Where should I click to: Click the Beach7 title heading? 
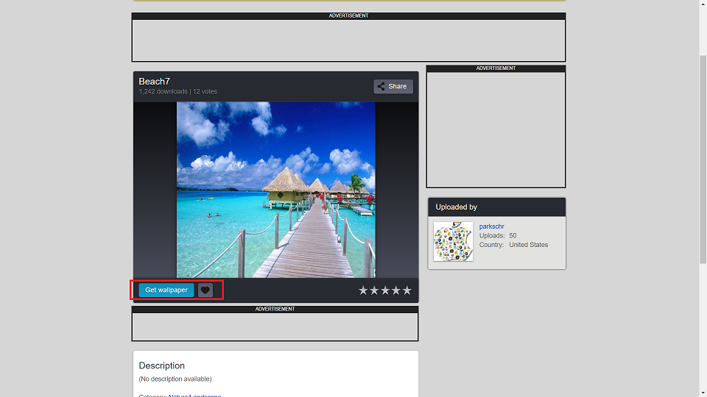(154, 82)
